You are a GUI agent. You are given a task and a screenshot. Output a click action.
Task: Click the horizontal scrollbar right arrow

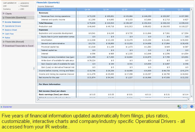(x=188, y=99)
